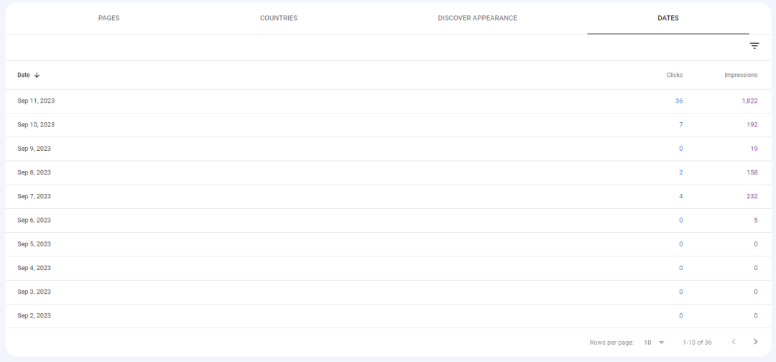Select the Sep 2, 2023 row

(388, 315)
